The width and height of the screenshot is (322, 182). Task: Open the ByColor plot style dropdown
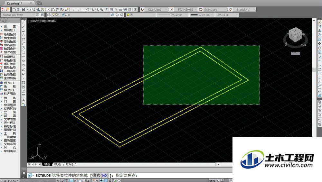pyautogui.click(x=227, y=15)
